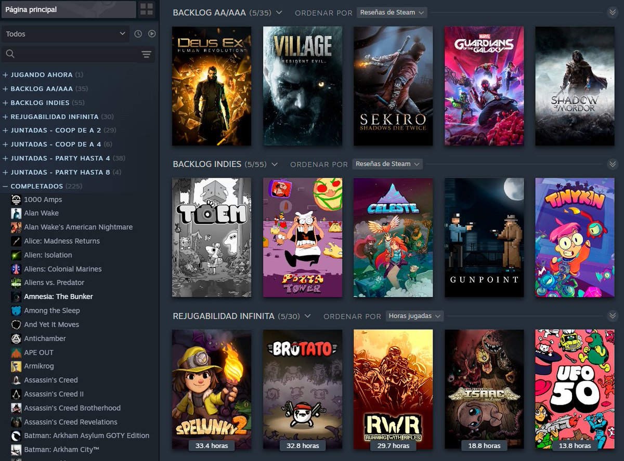The width and height of the screenshot is (624, 461).
Task: Click the recent activity clock icon
Action: (138, 34)
